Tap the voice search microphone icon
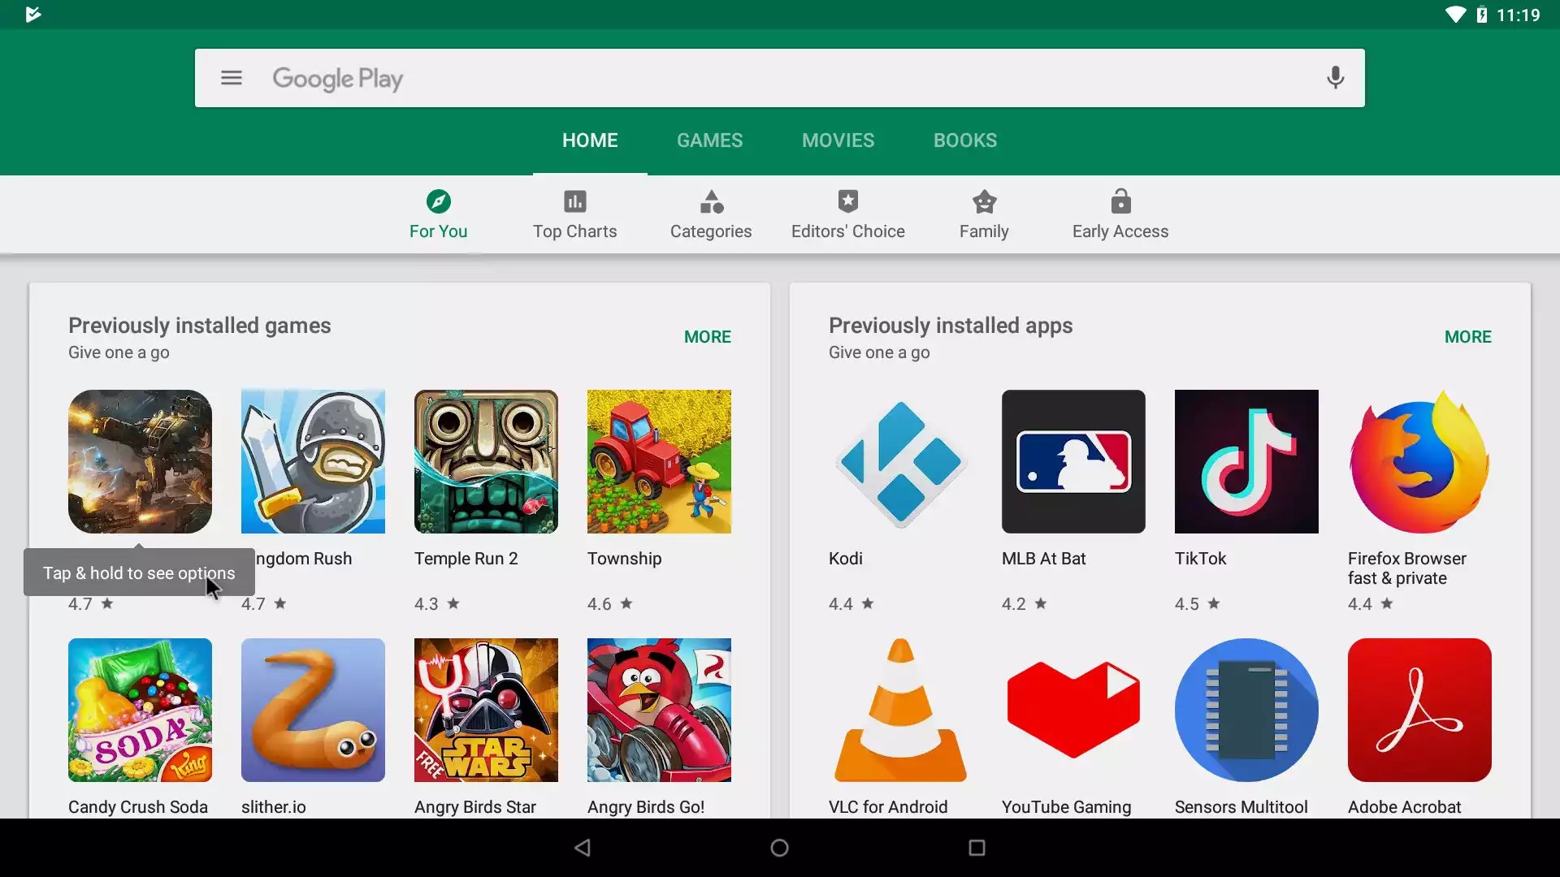This screenshot has width=1560, height=877. point(1335,78)
